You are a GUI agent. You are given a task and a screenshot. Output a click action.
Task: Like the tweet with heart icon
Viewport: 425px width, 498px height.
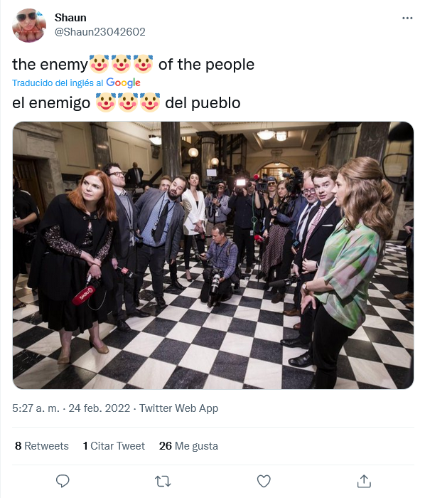click(264, 481)
